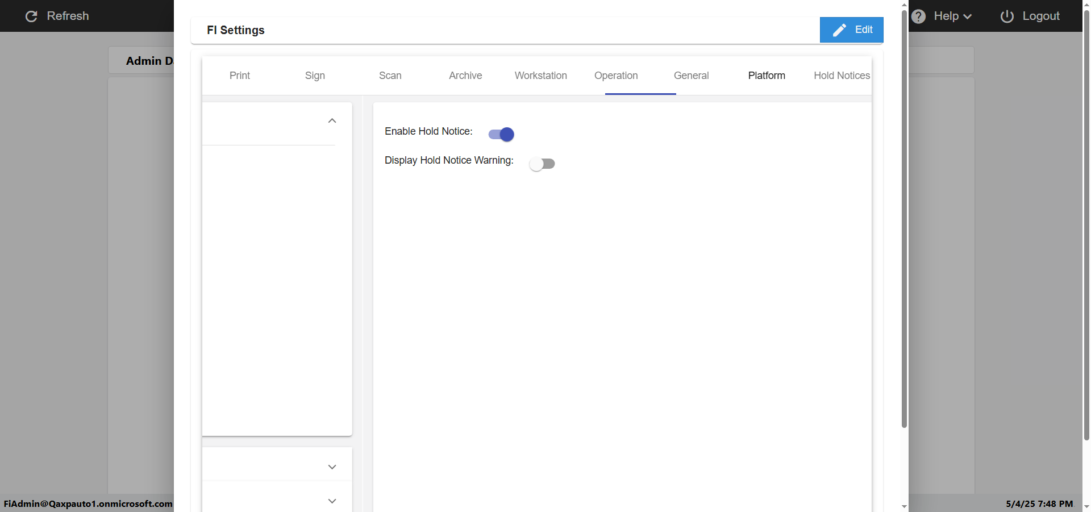1091x512 pixels.
Task: Select the Operation tab
Action: 616,76
